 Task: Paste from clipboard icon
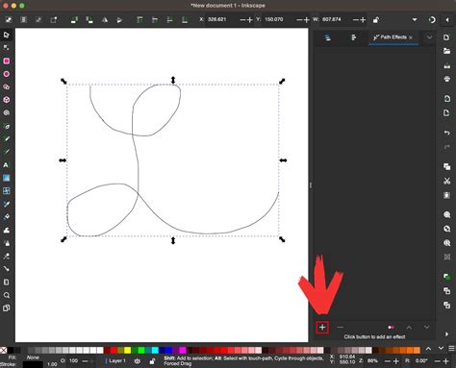click(x=446, y=195)
